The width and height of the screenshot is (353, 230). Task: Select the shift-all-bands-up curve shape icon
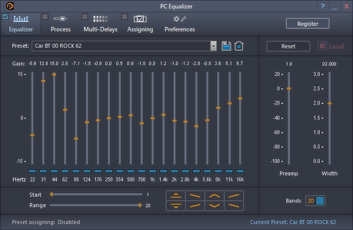point(176,196)
